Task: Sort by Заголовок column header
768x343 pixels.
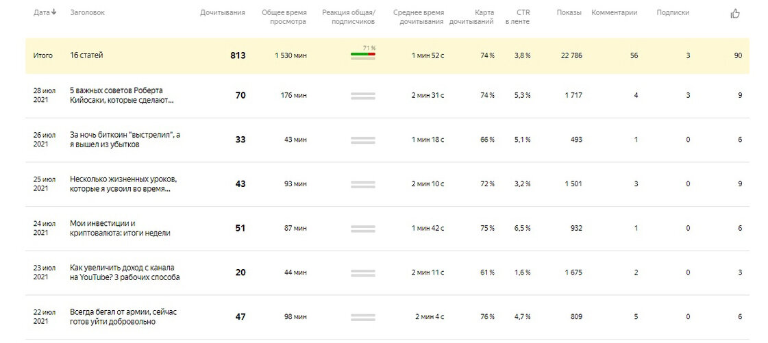Action: pos(87,13)
